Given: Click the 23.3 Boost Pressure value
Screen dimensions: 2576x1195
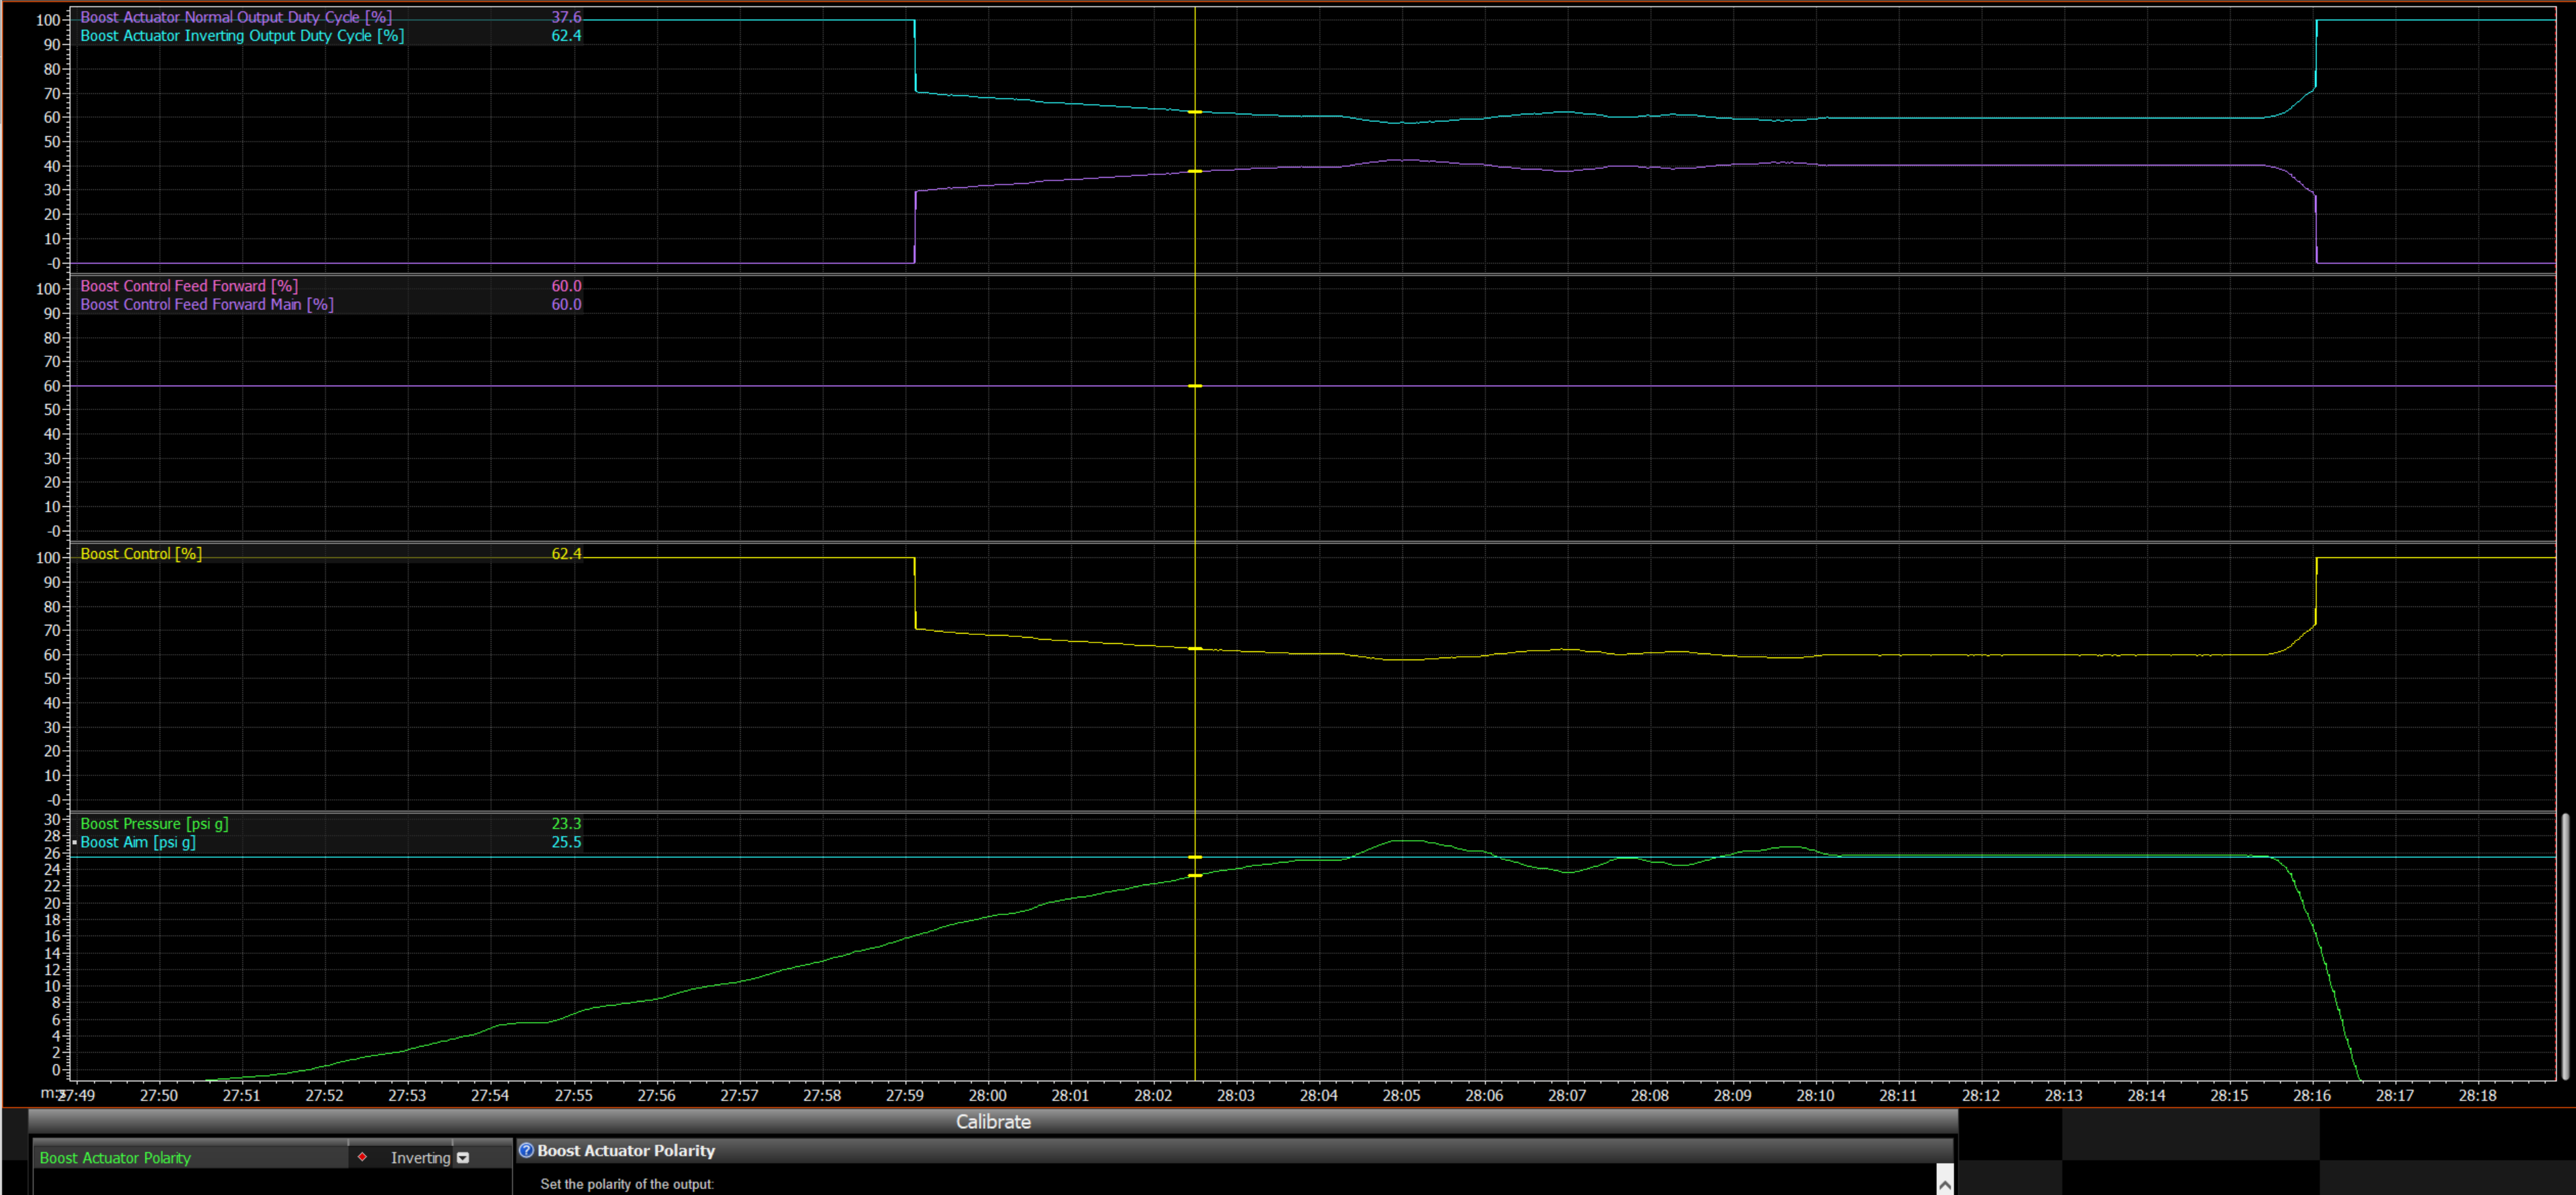Looking at the screenshot, I should pos(566,824).
